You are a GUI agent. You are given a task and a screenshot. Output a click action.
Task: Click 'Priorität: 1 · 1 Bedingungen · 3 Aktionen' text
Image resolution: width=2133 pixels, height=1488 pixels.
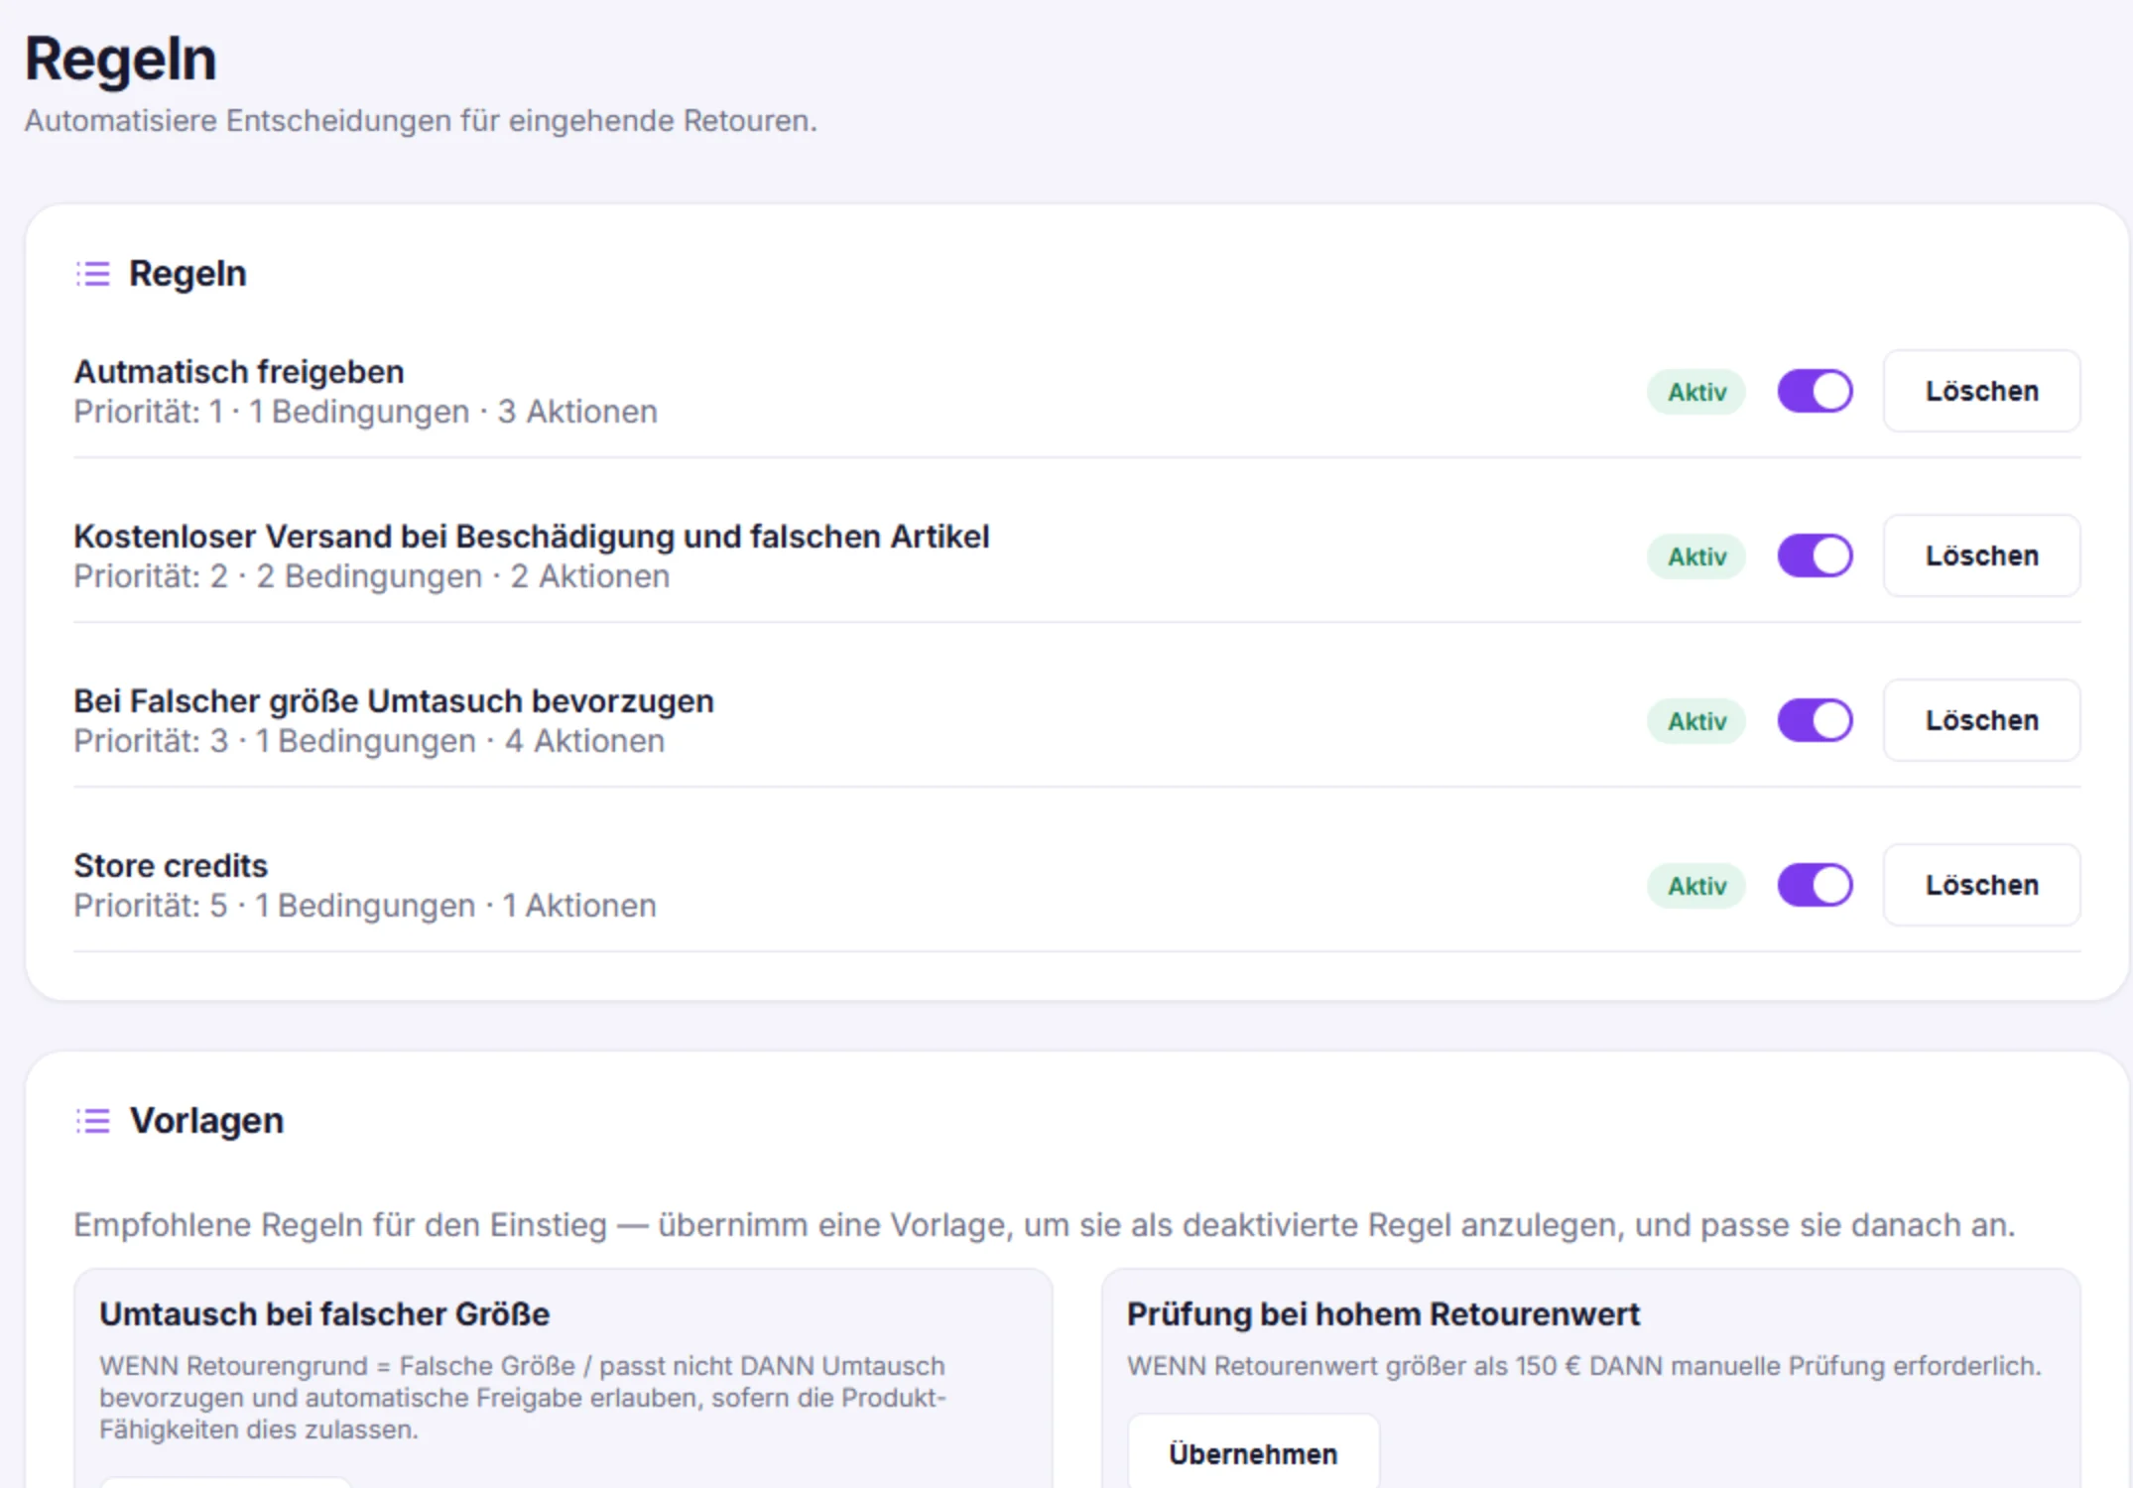(x=365, y=412)
